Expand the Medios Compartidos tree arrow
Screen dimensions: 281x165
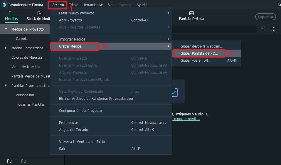6,48
